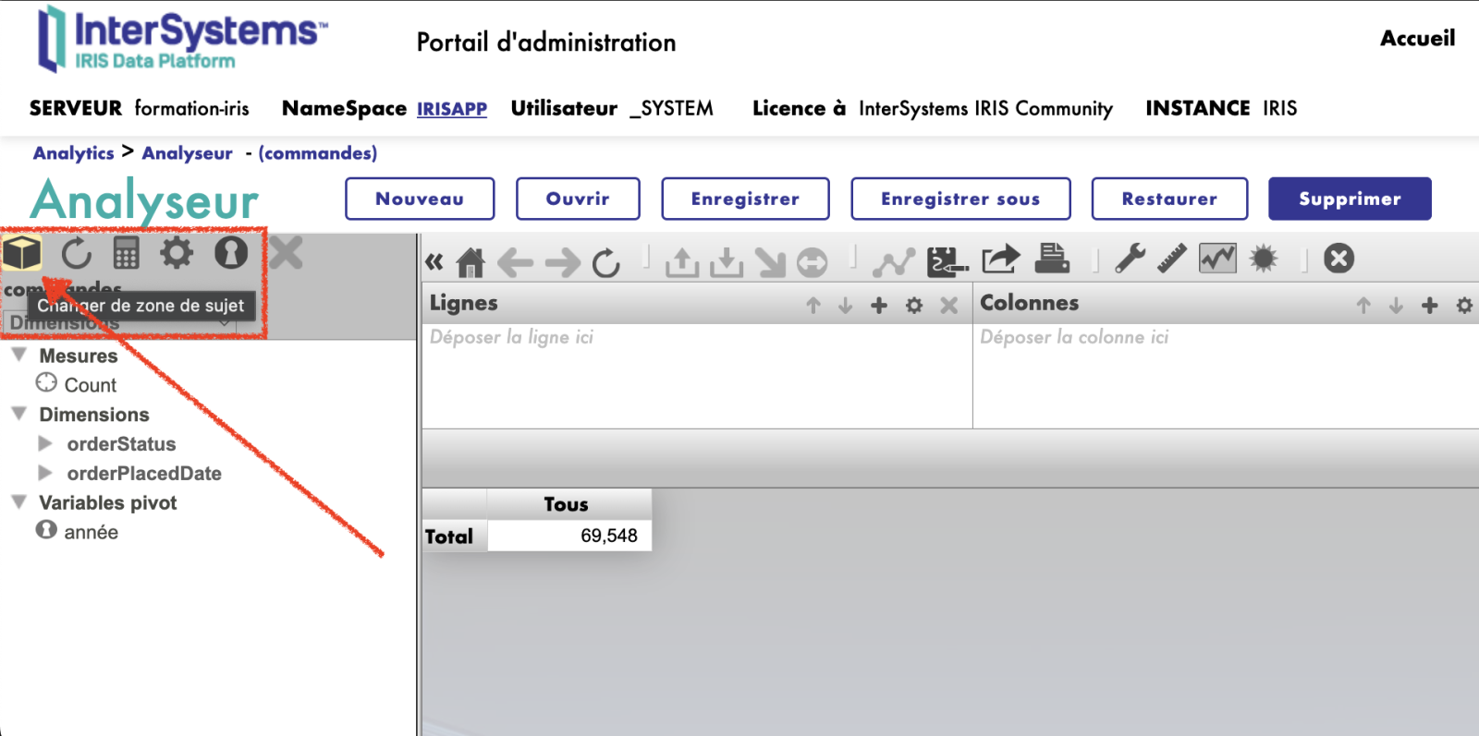Open cube settings gear in left panel

coord(177,252)
